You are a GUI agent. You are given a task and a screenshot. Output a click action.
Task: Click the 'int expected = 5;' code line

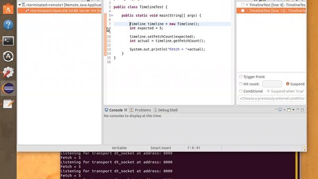pyautogui.click(x=147, y=28)
